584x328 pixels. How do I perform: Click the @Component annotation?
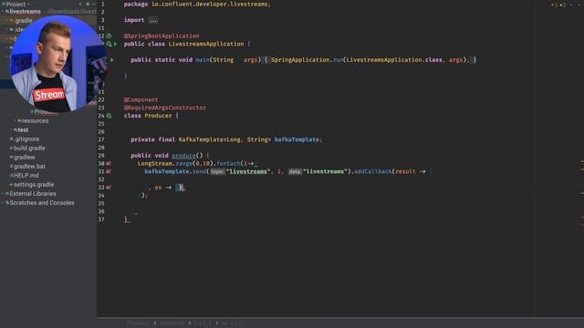point(141,99)
